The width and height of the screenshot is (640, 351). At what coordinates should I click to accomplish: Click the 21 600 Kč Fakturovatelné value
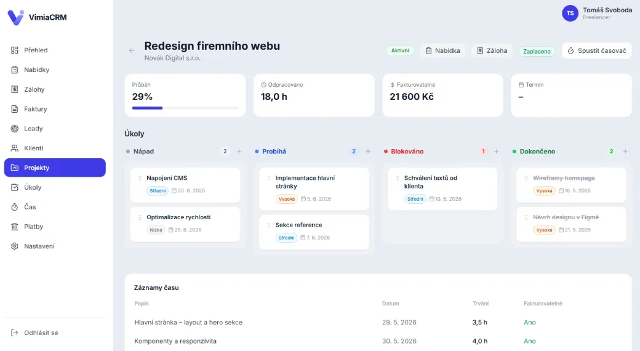412,97
